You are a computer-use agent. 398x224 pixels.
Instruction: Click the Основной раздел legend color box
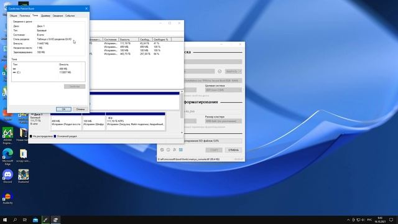pos(55,136)
